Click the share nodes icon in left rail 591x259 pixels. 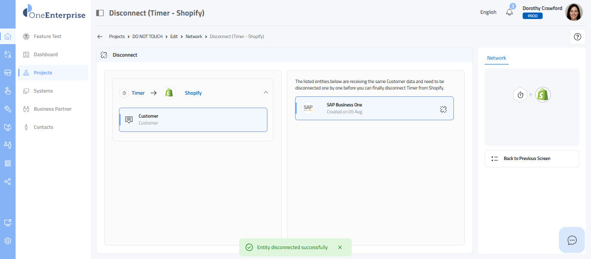(x=8, y=182)
